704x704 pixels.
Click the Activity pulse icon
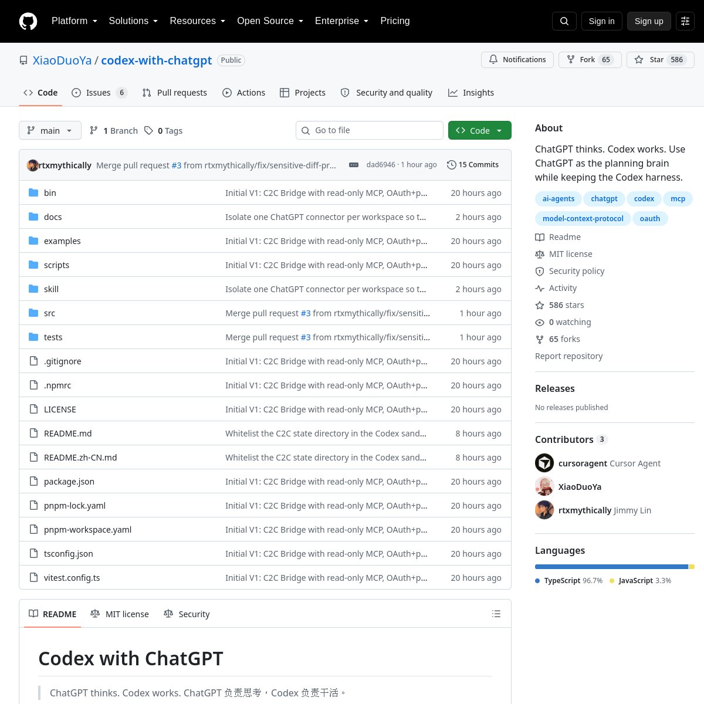tap(540, 288)
